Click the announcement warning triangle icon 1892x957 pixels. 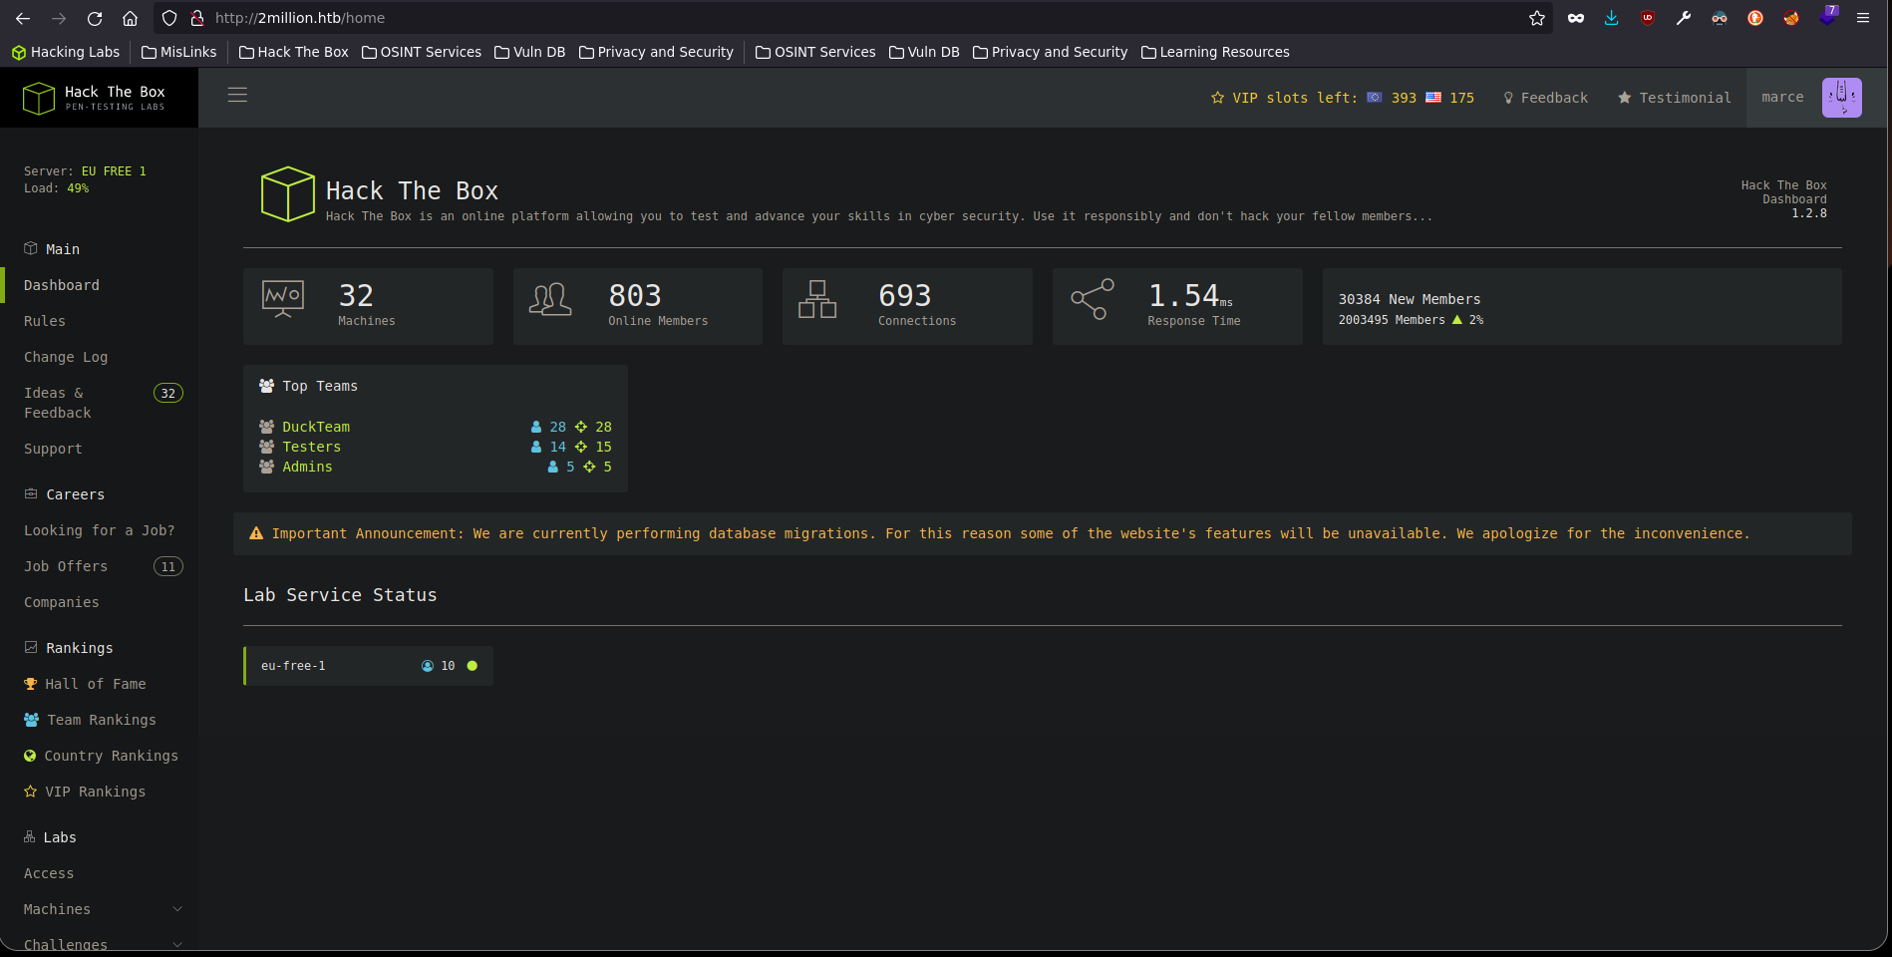click(x=256, y=533)
